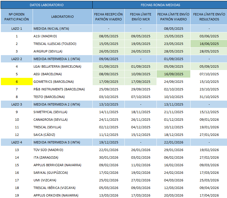
Task: Click the 24/09/2025 date in GOMETRICS row
Action: coord(173,82)
